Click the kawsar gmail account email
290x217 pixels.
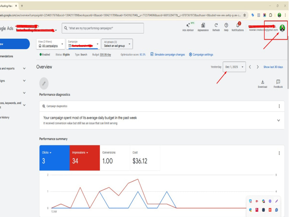[263, 30]
